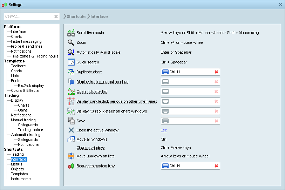Click the Quick search icon

[71, 62]
